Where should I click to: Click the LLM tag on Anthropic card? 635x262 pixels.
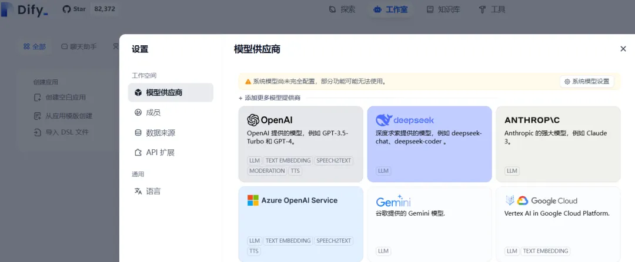pos(512,171)
